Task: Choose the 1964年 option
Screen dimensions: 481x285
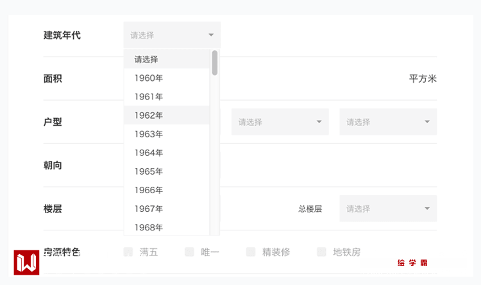Action: point(149,153)
